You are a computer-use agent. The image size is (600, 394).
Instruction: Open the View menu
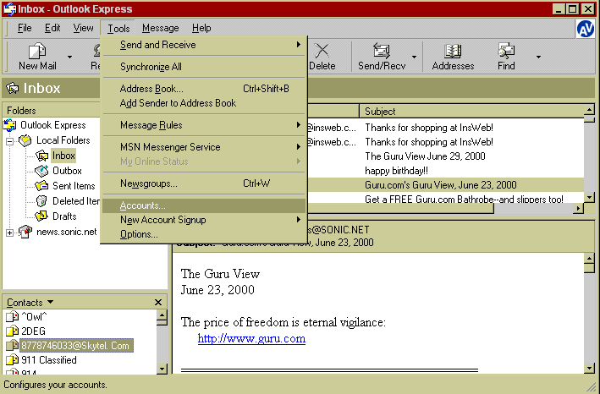[x=83, y=28]
